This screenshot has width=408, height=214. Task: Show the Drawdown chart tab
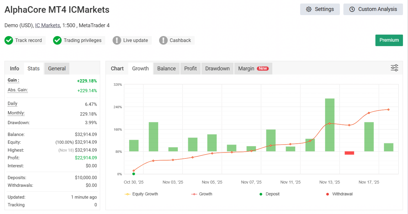point(217,69)
